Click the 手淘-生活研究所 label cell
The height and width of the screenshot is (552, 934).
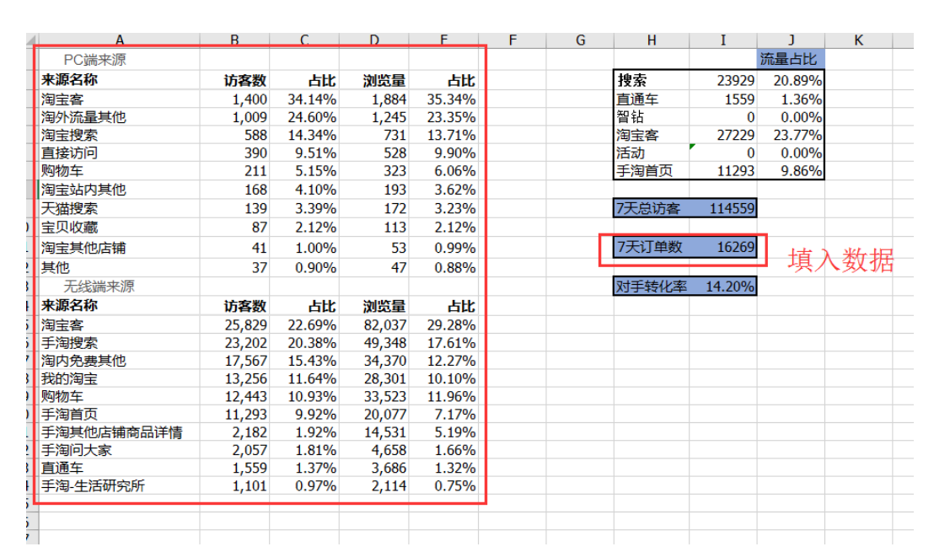pyautogui.click(x=94, y=485)
